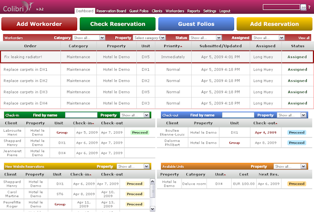
Task: Click the overdue Apr 4, 2009 date
Action: (265, 132)
